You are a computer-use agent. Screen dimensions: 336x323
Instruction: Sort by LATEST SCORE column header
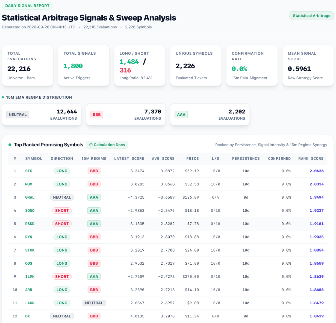(129, 158)
